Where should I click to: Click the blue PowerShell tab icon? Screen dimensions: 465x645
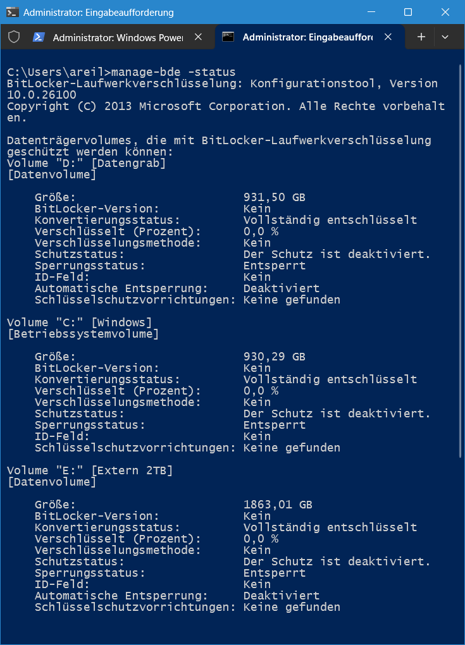(39, 37)
